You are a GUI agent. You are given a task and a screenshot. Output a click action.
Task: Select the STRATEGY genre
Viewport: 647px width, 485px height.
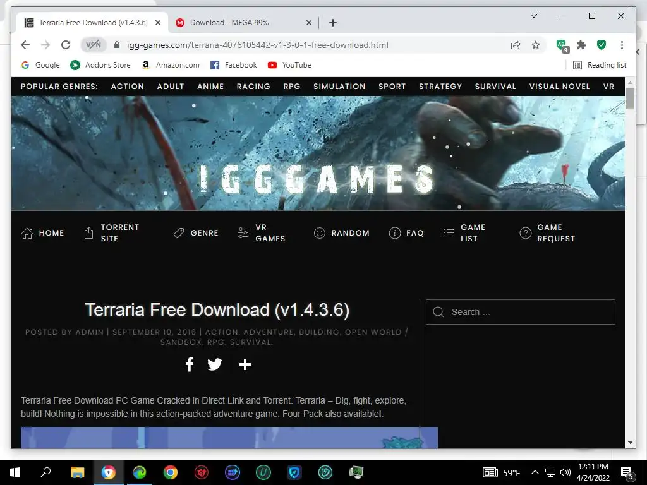(x=440, y=86)
